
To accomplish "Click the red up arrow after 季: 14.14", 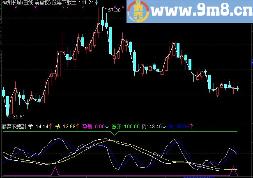I will [x=51, y=126].
